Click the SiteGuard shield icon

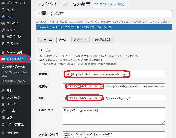3,133
